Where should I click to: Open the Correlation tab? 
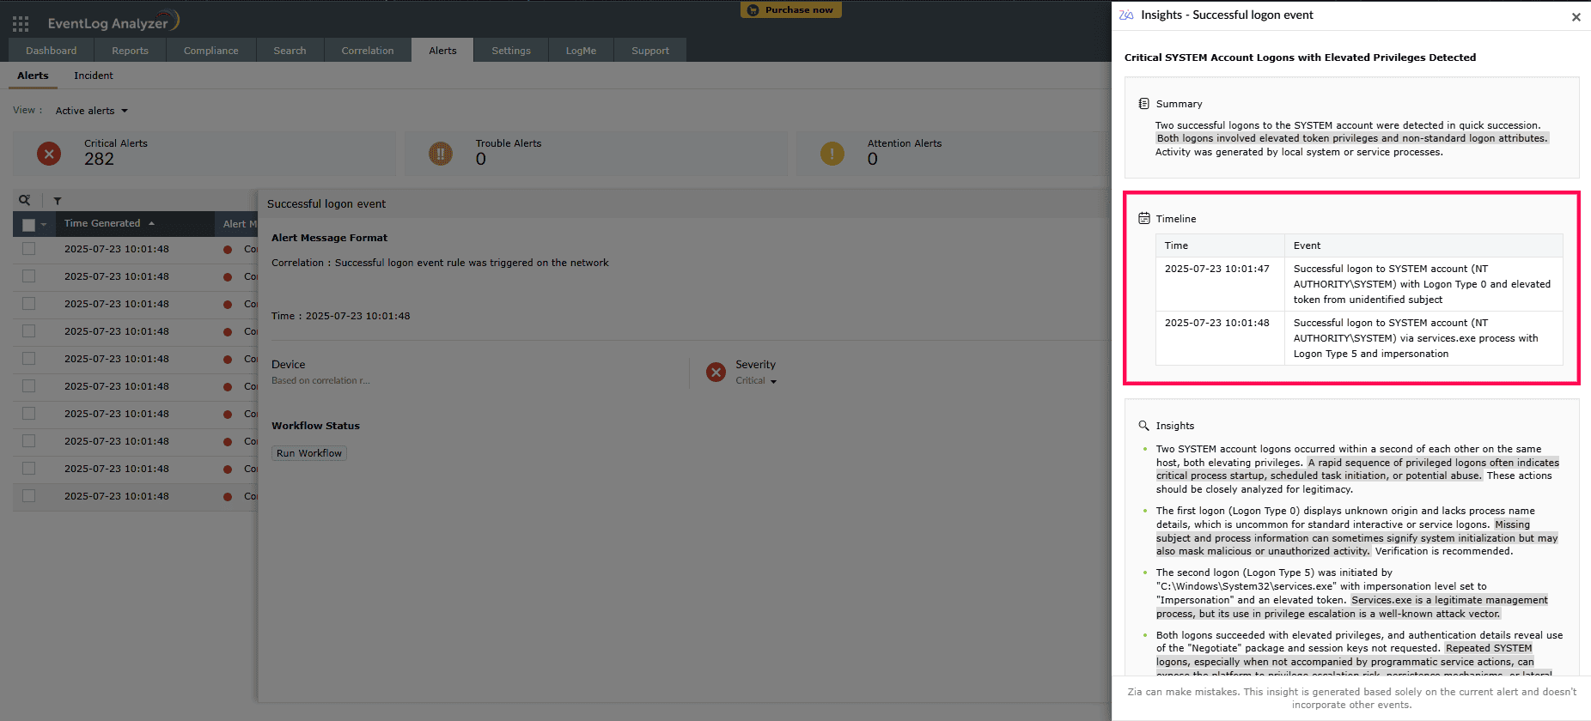(x=368, y=51)
